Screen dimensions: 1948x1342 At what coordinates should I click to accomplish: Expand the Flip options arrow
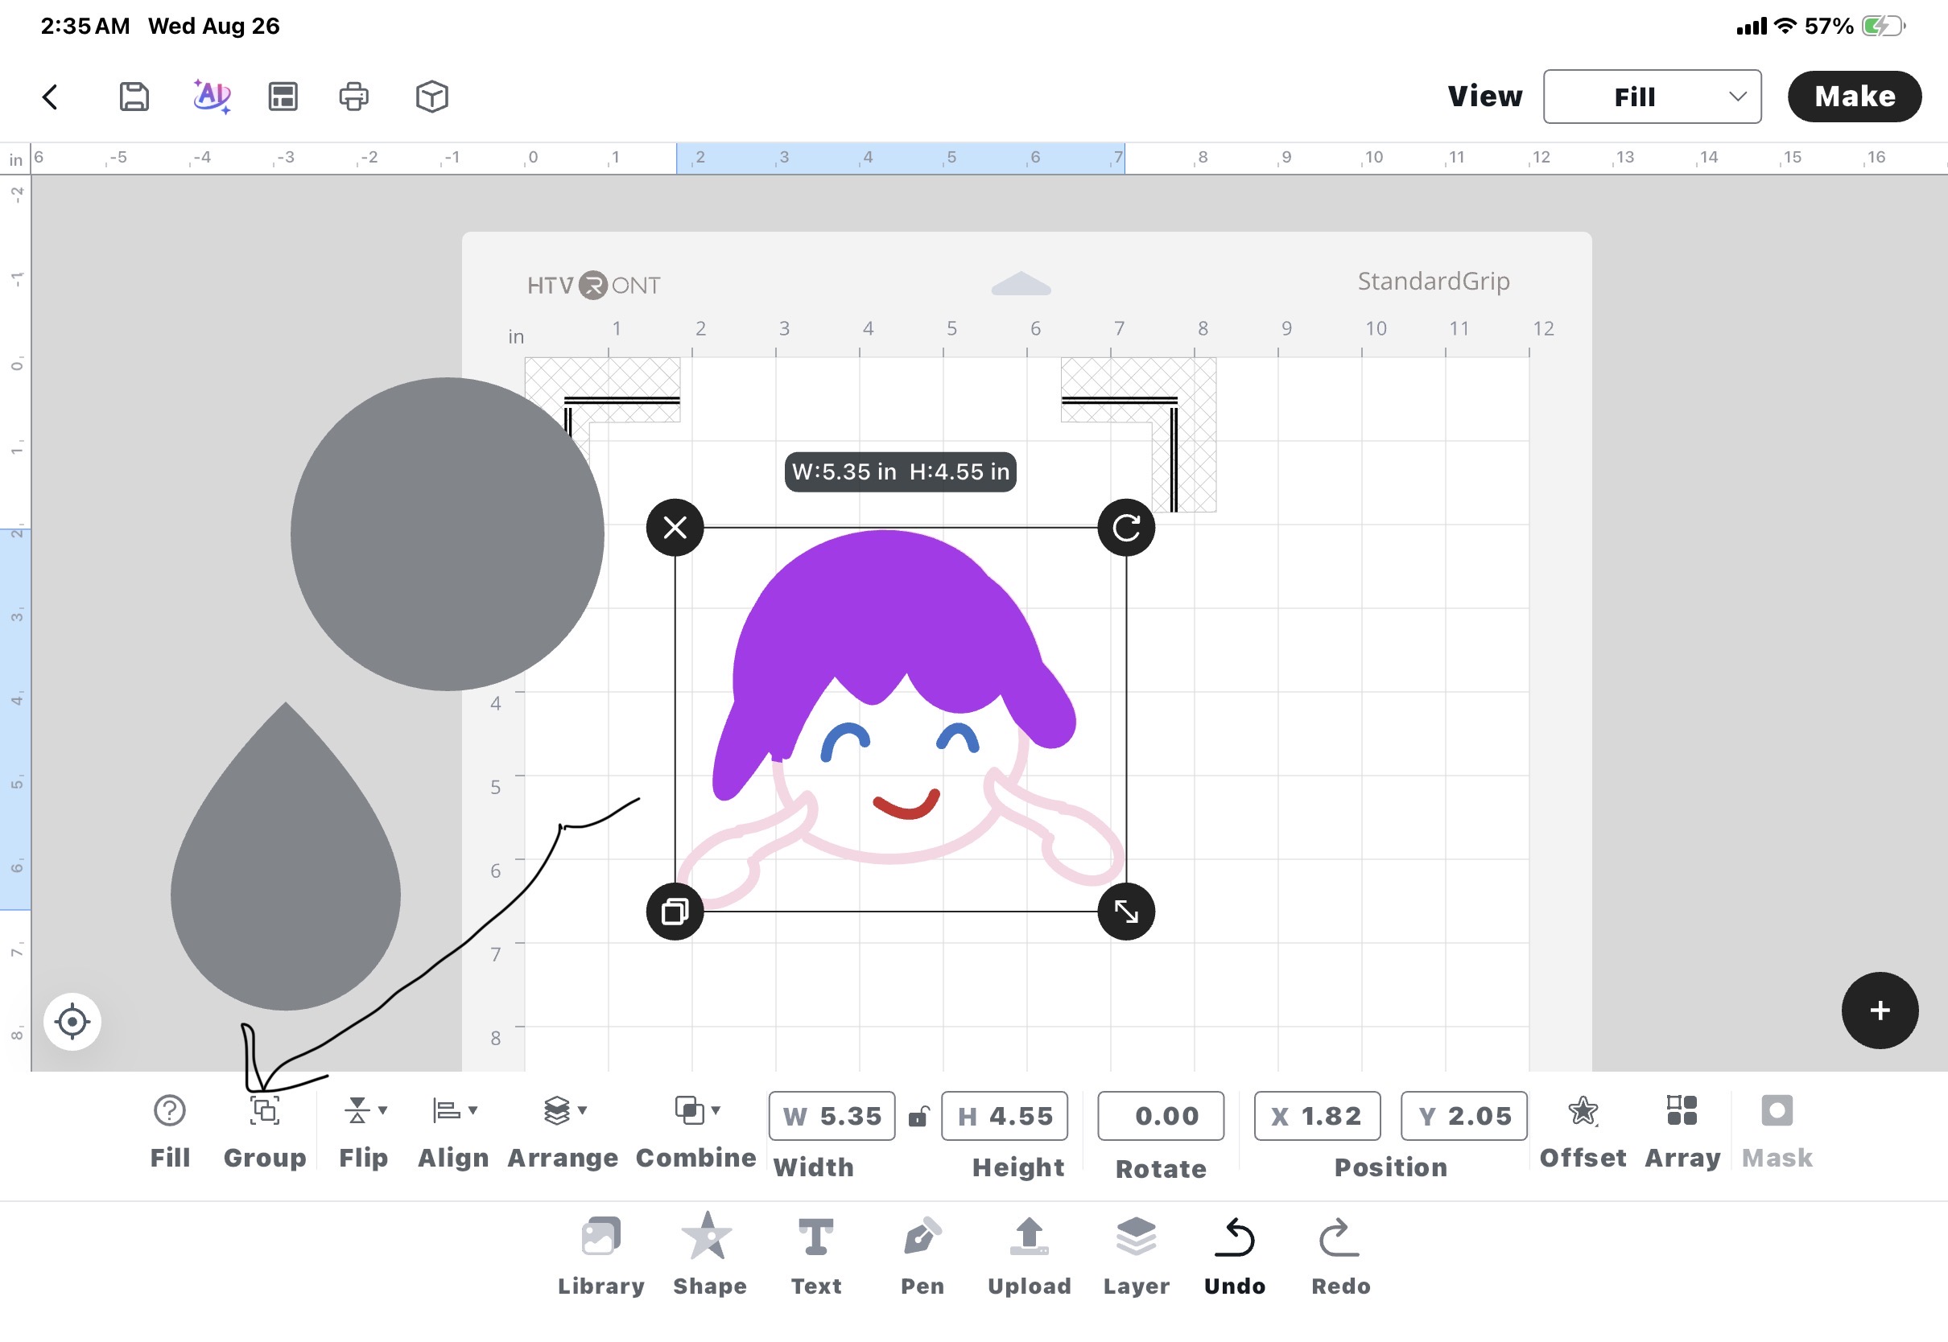[x=382, y=1111]
